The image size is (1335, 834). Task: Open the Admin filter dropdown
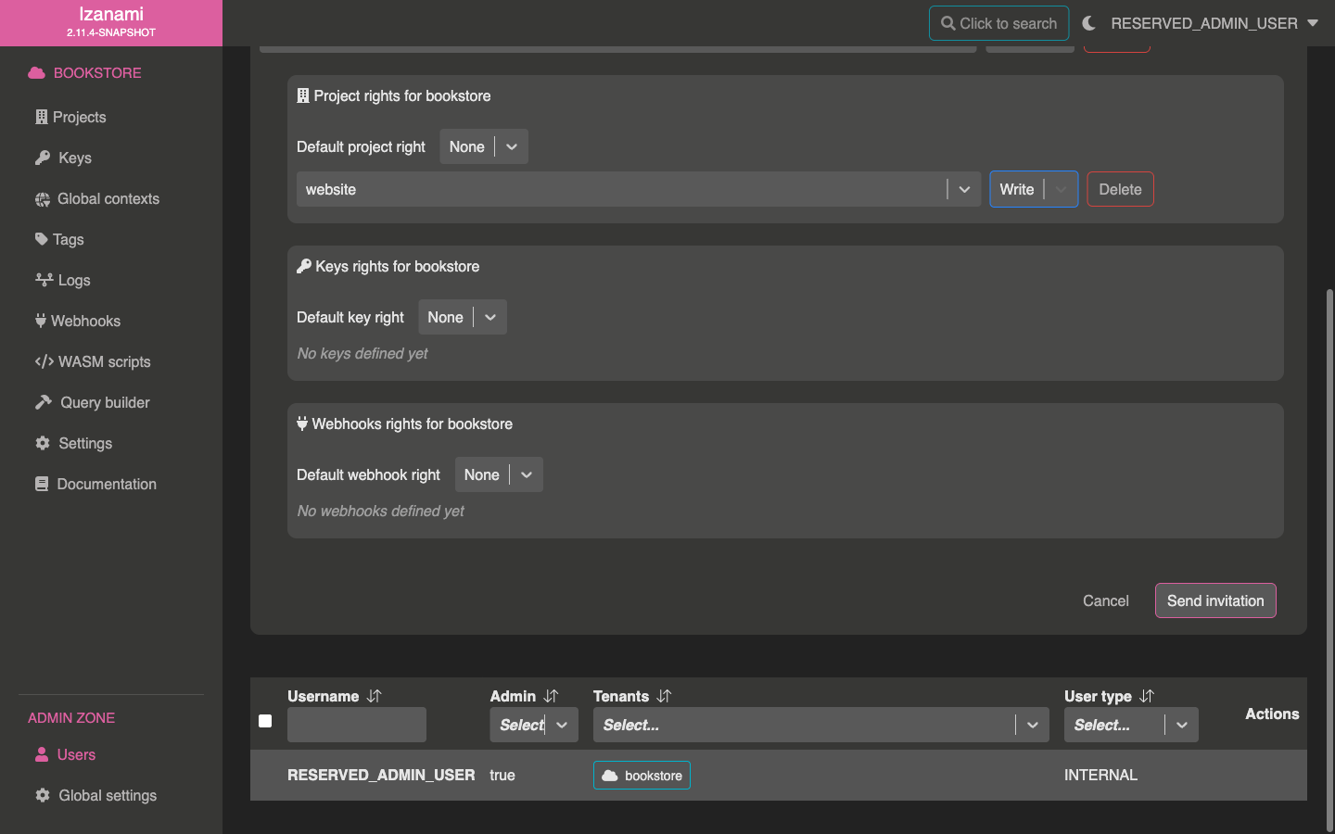click(x=561, y=726)
